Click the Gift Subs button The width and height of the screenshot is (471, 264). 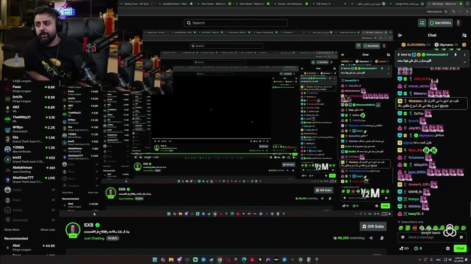coord(373,227)
